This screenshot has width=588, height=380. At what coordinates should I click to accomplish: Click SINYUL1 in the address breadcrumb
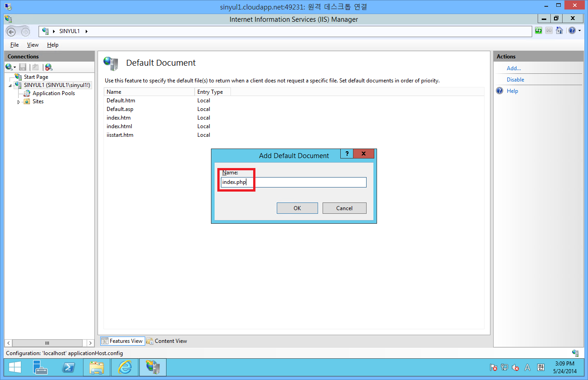coord(69,31)
